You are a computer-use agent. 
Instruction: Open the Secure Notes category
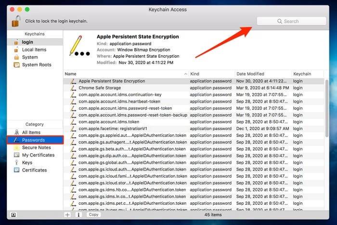[36, 147]
